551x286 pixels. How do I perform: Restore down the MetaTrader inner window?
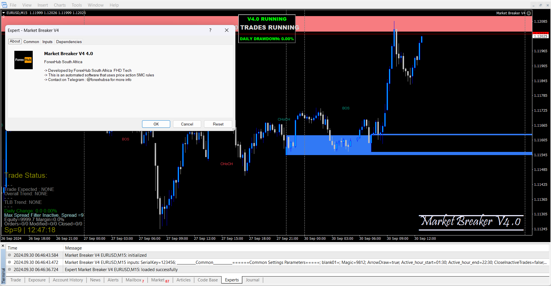click(x=541, y=5)
